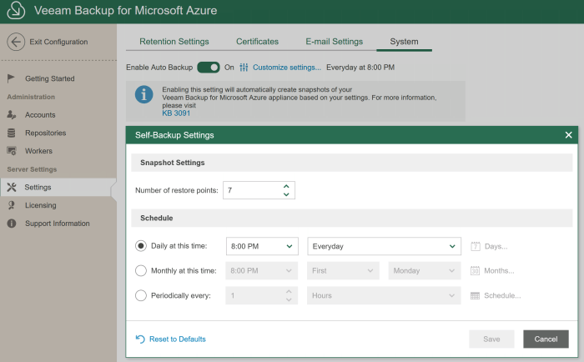This screenshot has width=584, height=362.
Task: Click the Accounts user icon
Action: (x=12, y=115)
